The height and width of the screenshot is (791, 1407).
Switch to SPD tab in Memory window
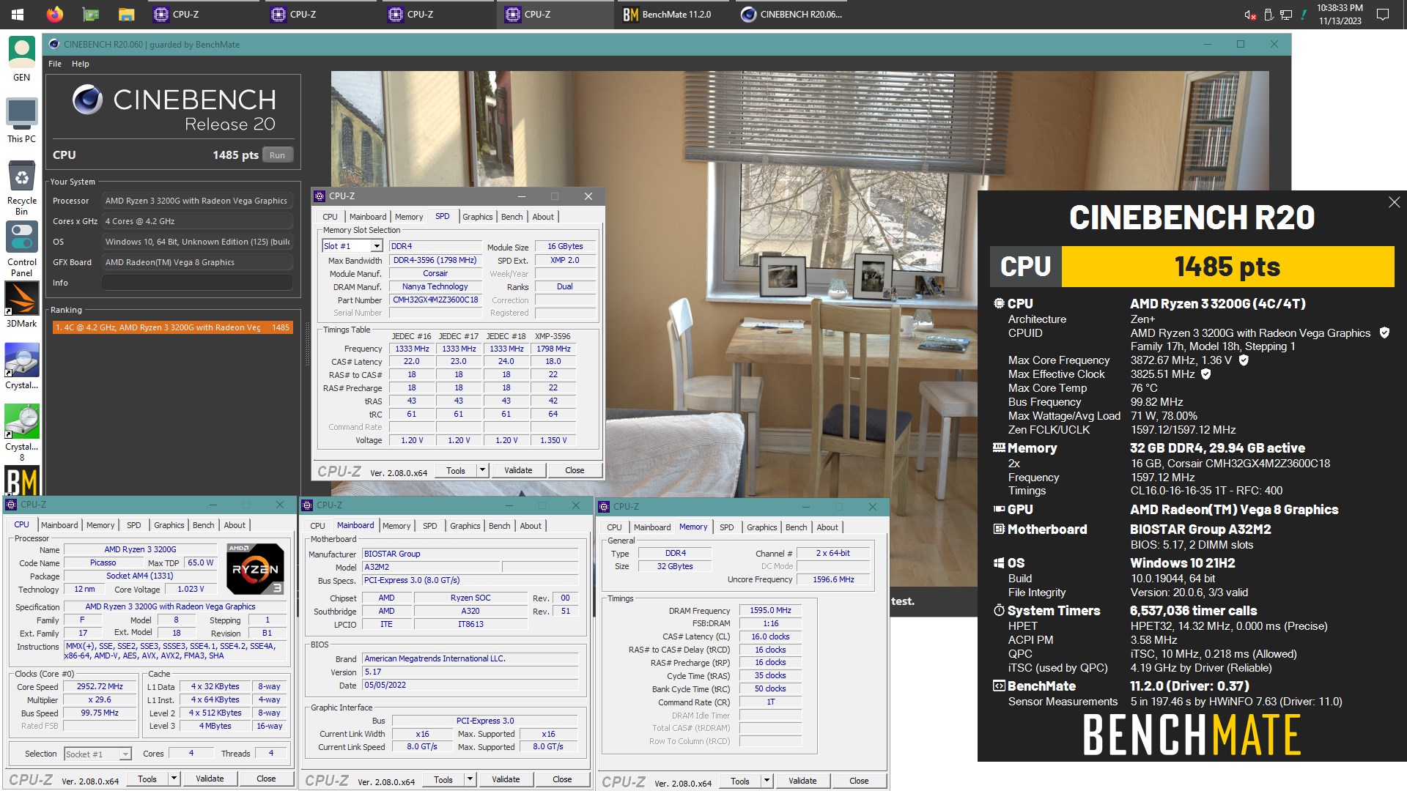(726, 527)
